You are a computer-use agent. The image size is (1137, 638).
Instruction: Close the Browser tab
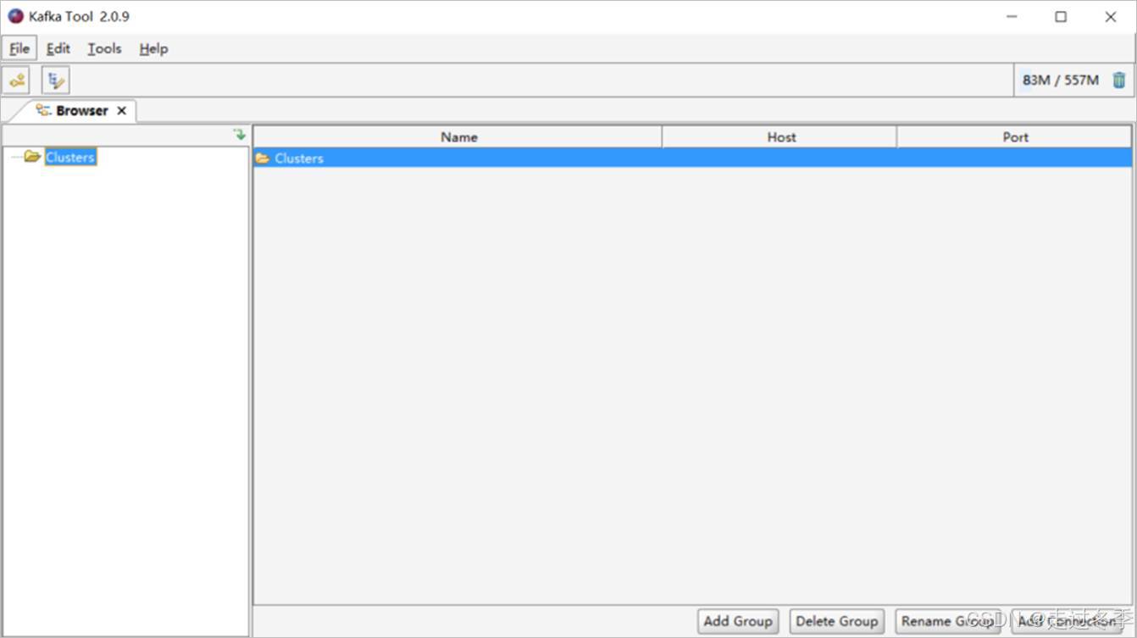click(x=121, y=111)
